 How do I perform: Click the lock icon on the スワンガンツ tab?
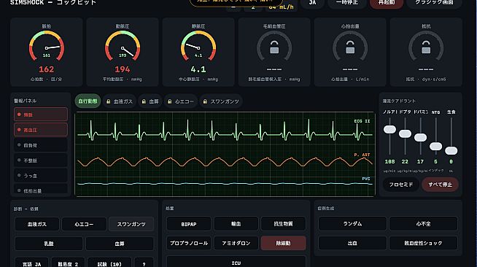pyautogui.click(x=206, y=101)
